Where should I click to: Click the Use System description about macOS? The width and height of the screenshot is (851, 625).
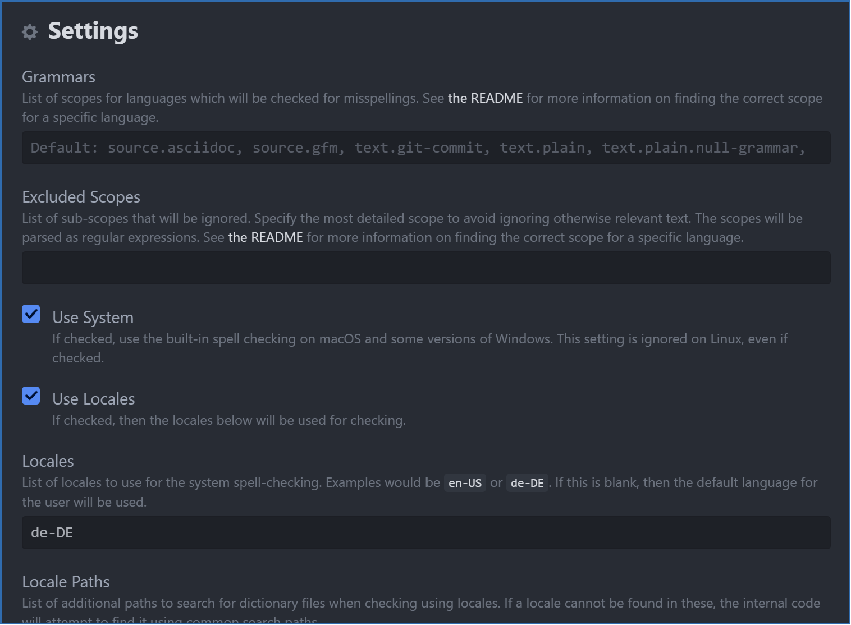pos(419,339)
